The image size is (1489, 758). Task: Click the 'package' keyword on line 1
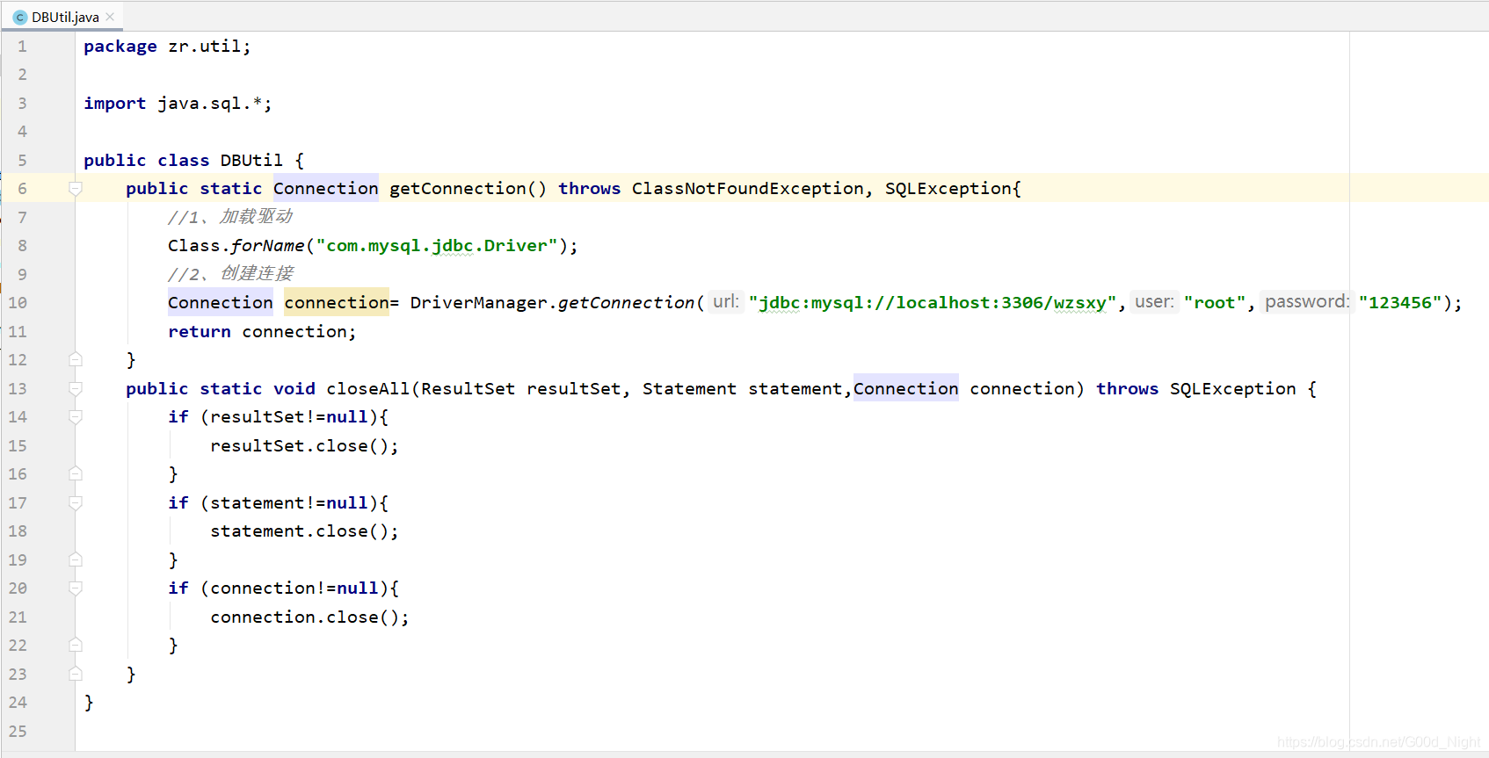pyautogui.click(x=120, y=46)
